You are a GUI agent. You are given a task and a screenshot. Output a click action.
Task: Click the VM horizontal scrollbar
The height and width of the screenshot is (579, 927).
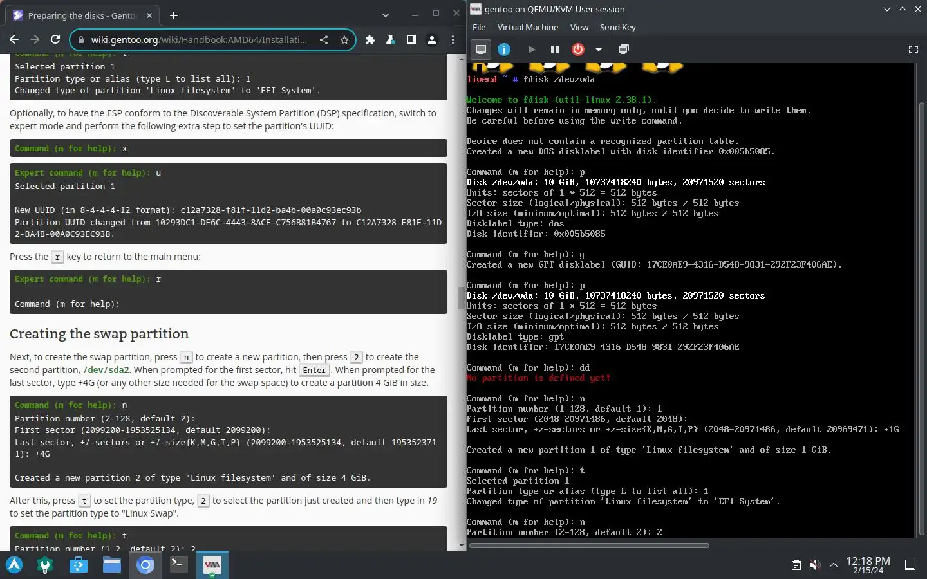point(589,546)
